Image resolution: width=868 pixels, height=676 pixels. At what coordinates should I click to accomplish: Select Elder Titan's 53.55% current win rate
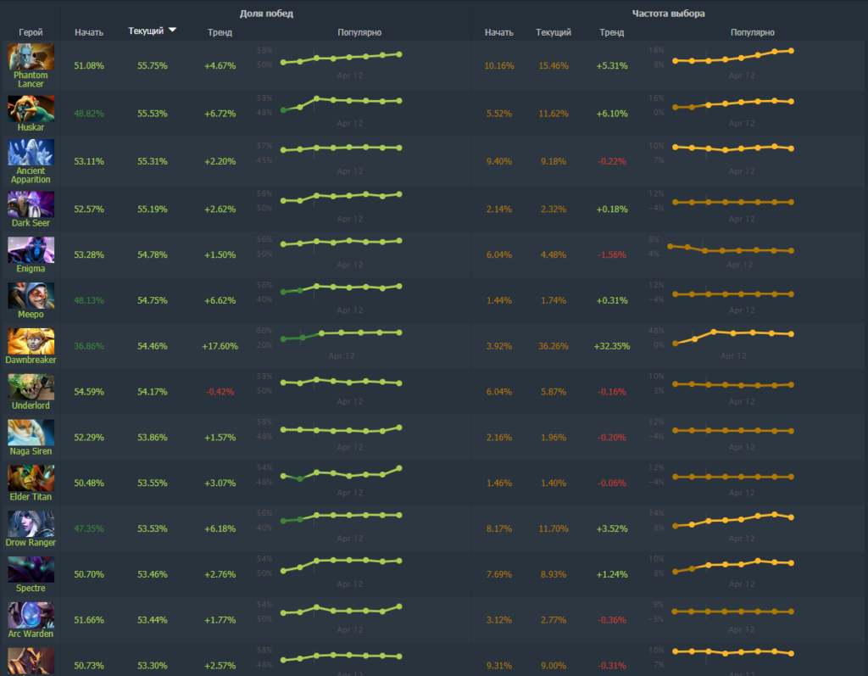[x=153, y=483]
